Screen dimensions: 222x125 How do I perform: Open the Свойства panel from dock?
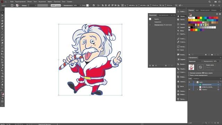pos(181,11)
